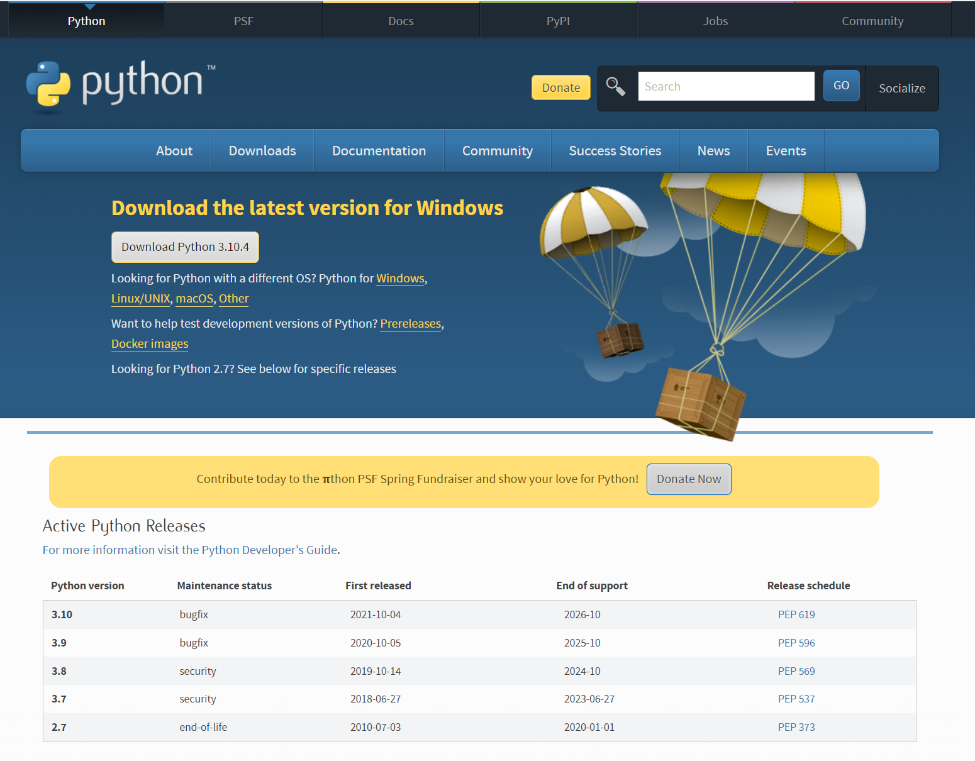Open the News navigation menu

tap(713, 151)
